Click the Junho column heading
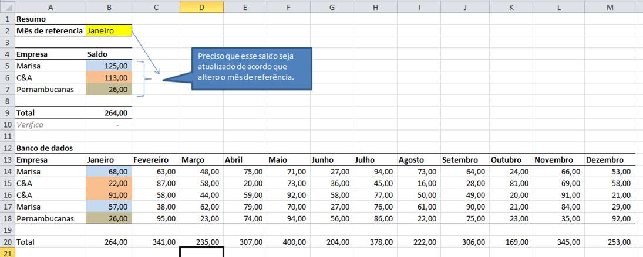643x257 pixels. coord(332,160)
